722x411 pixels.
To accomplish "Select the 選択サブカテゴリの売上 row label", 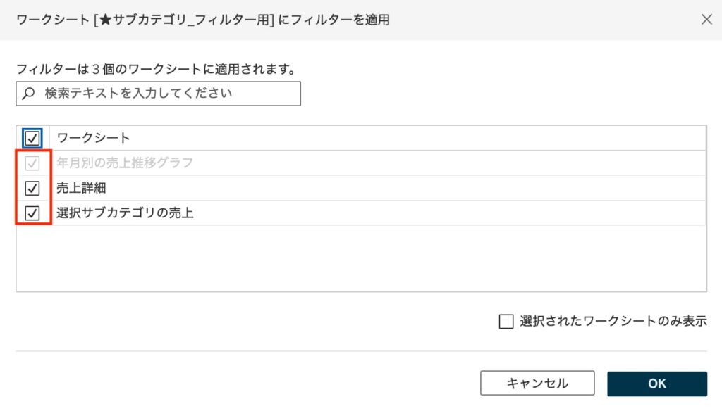I will (x=125, y=213).
